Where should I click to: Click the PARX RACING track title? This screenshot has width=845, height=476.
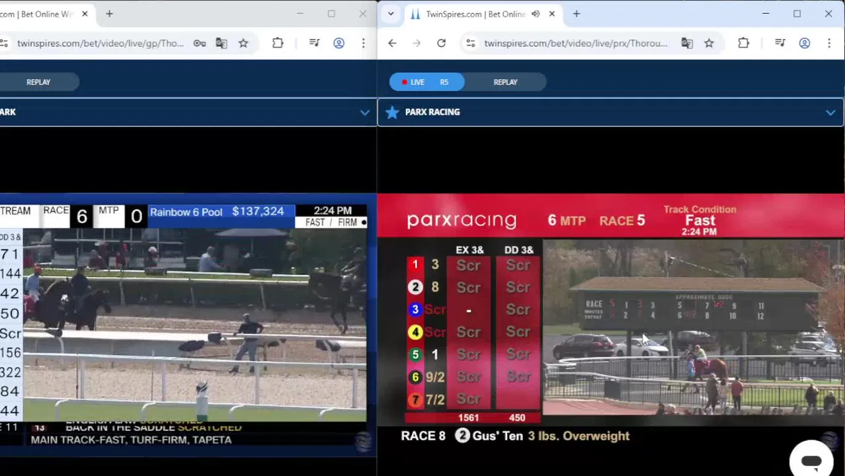tap(432, 112)
